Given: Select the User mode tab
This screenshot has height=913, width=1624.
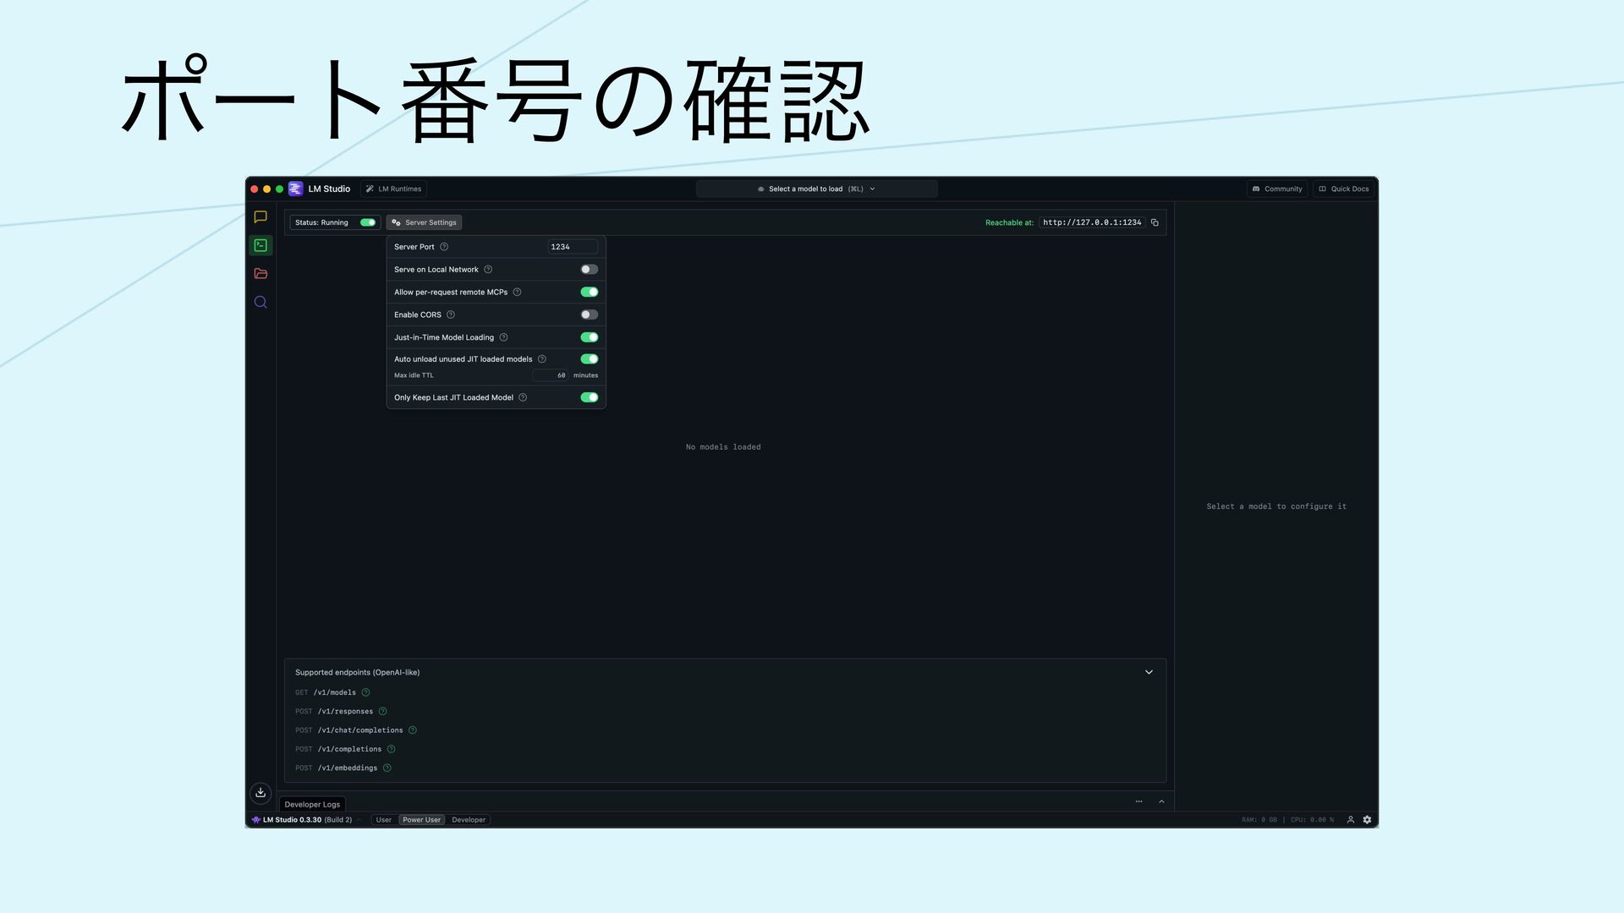Looking at the screenshot, I should pos(383,819).
